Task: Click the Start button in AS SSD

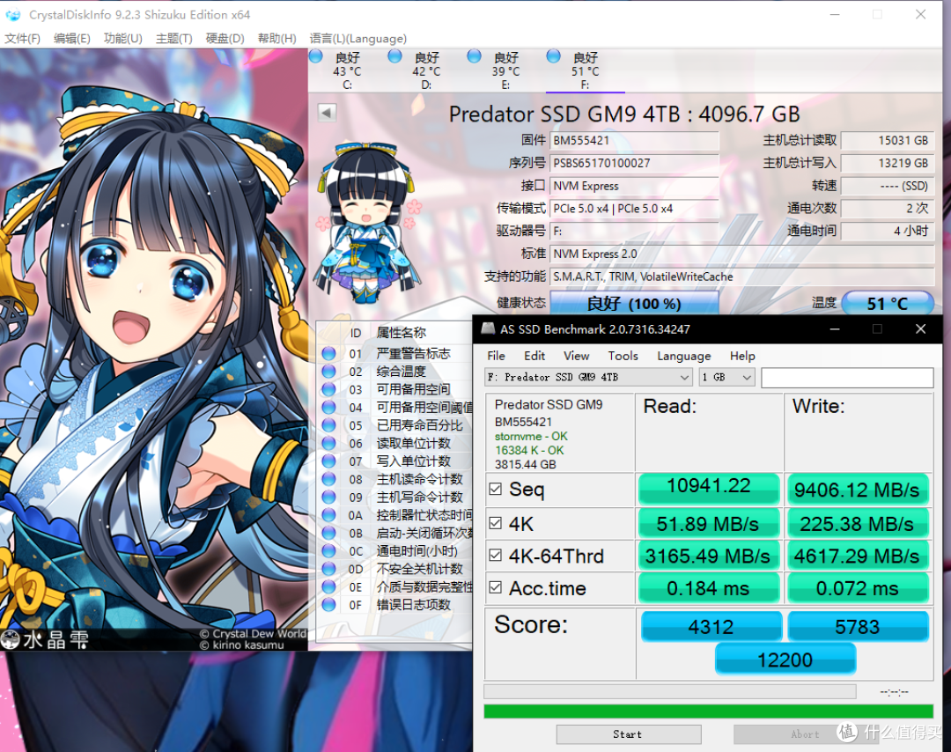Action: pyautogui.click(x=629, y=734)
